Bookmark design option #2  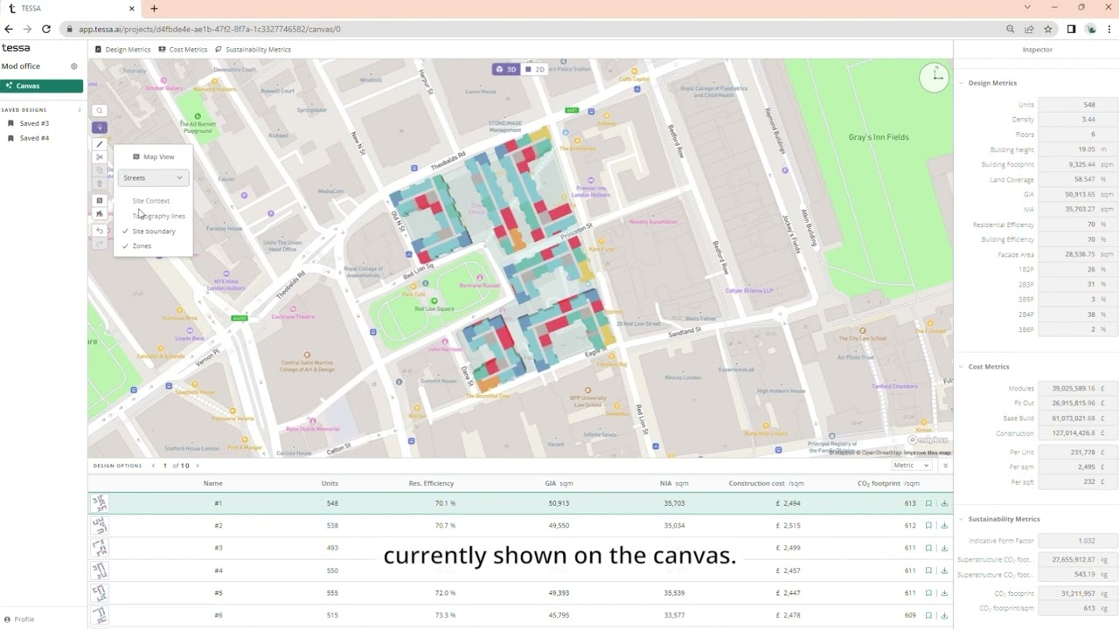click(928, 526)
